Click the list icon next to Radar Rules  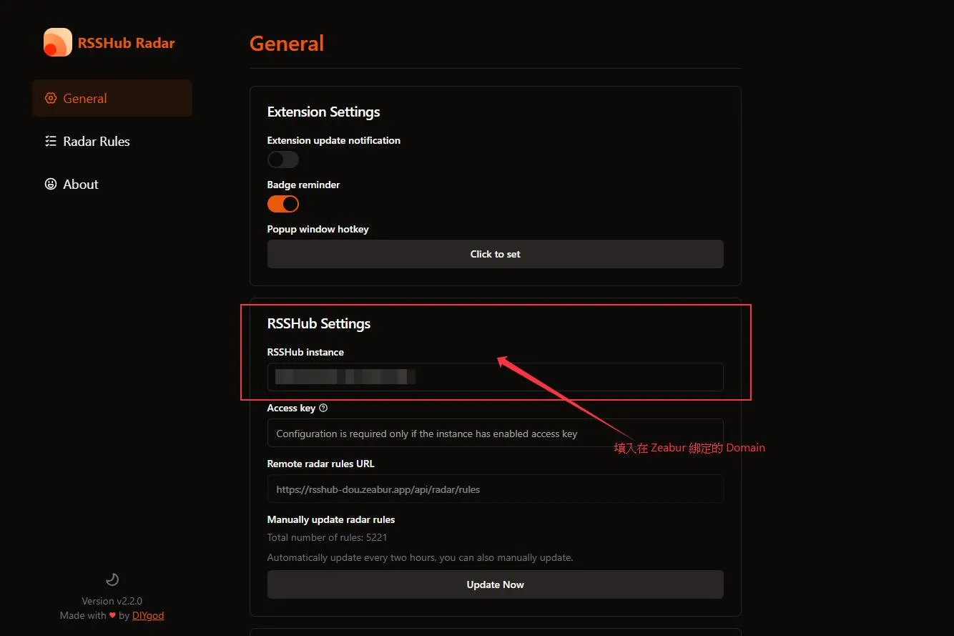pos(50,141)
